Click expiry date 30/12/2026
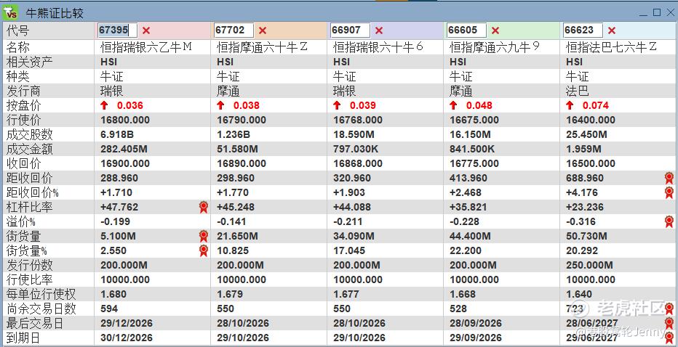Screen dimensions: 678x347 tap(127, 338)
